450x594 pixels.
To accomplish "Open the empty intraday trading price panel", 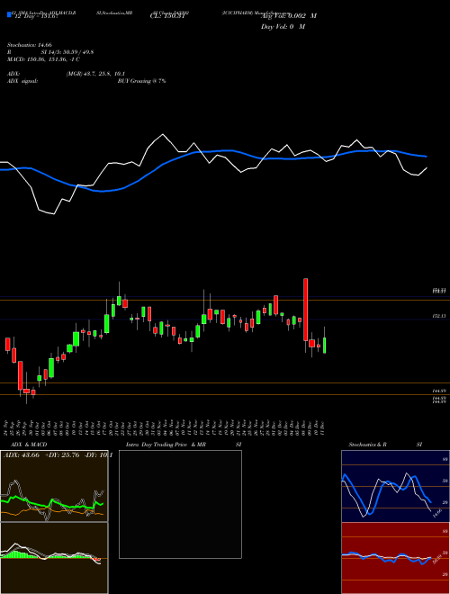I will pyautogui.click(x=180, y=504).
